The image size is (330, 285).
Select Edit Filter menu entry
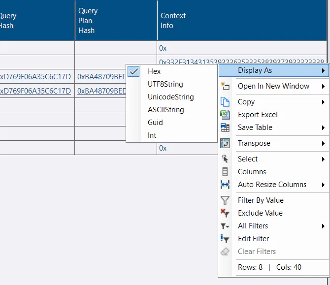point(273,239)
